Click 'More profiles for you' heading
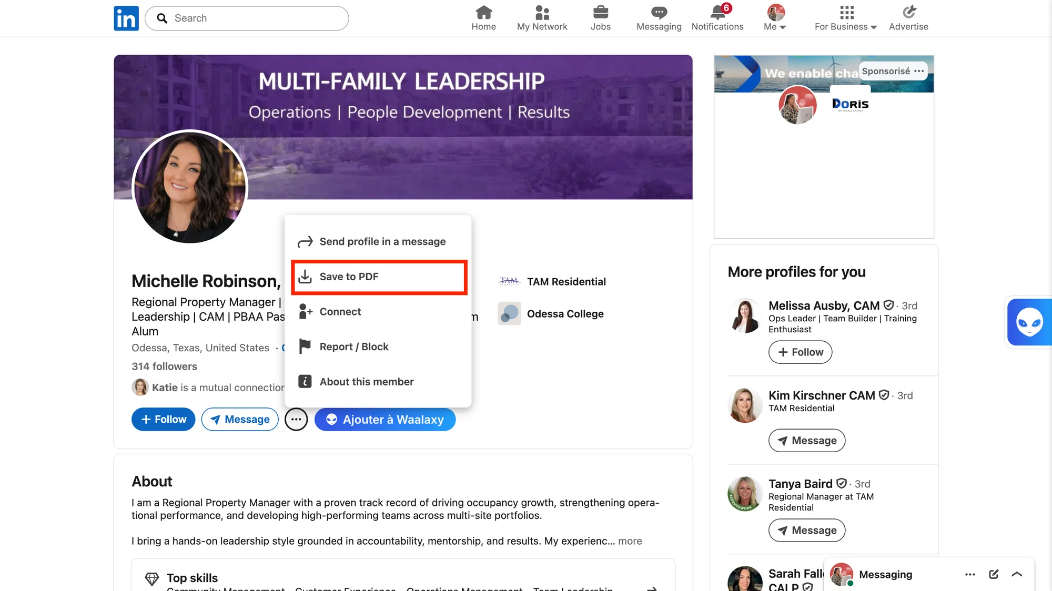The height and width of the screenshot is (591, 1052). (x=796, y=272)
